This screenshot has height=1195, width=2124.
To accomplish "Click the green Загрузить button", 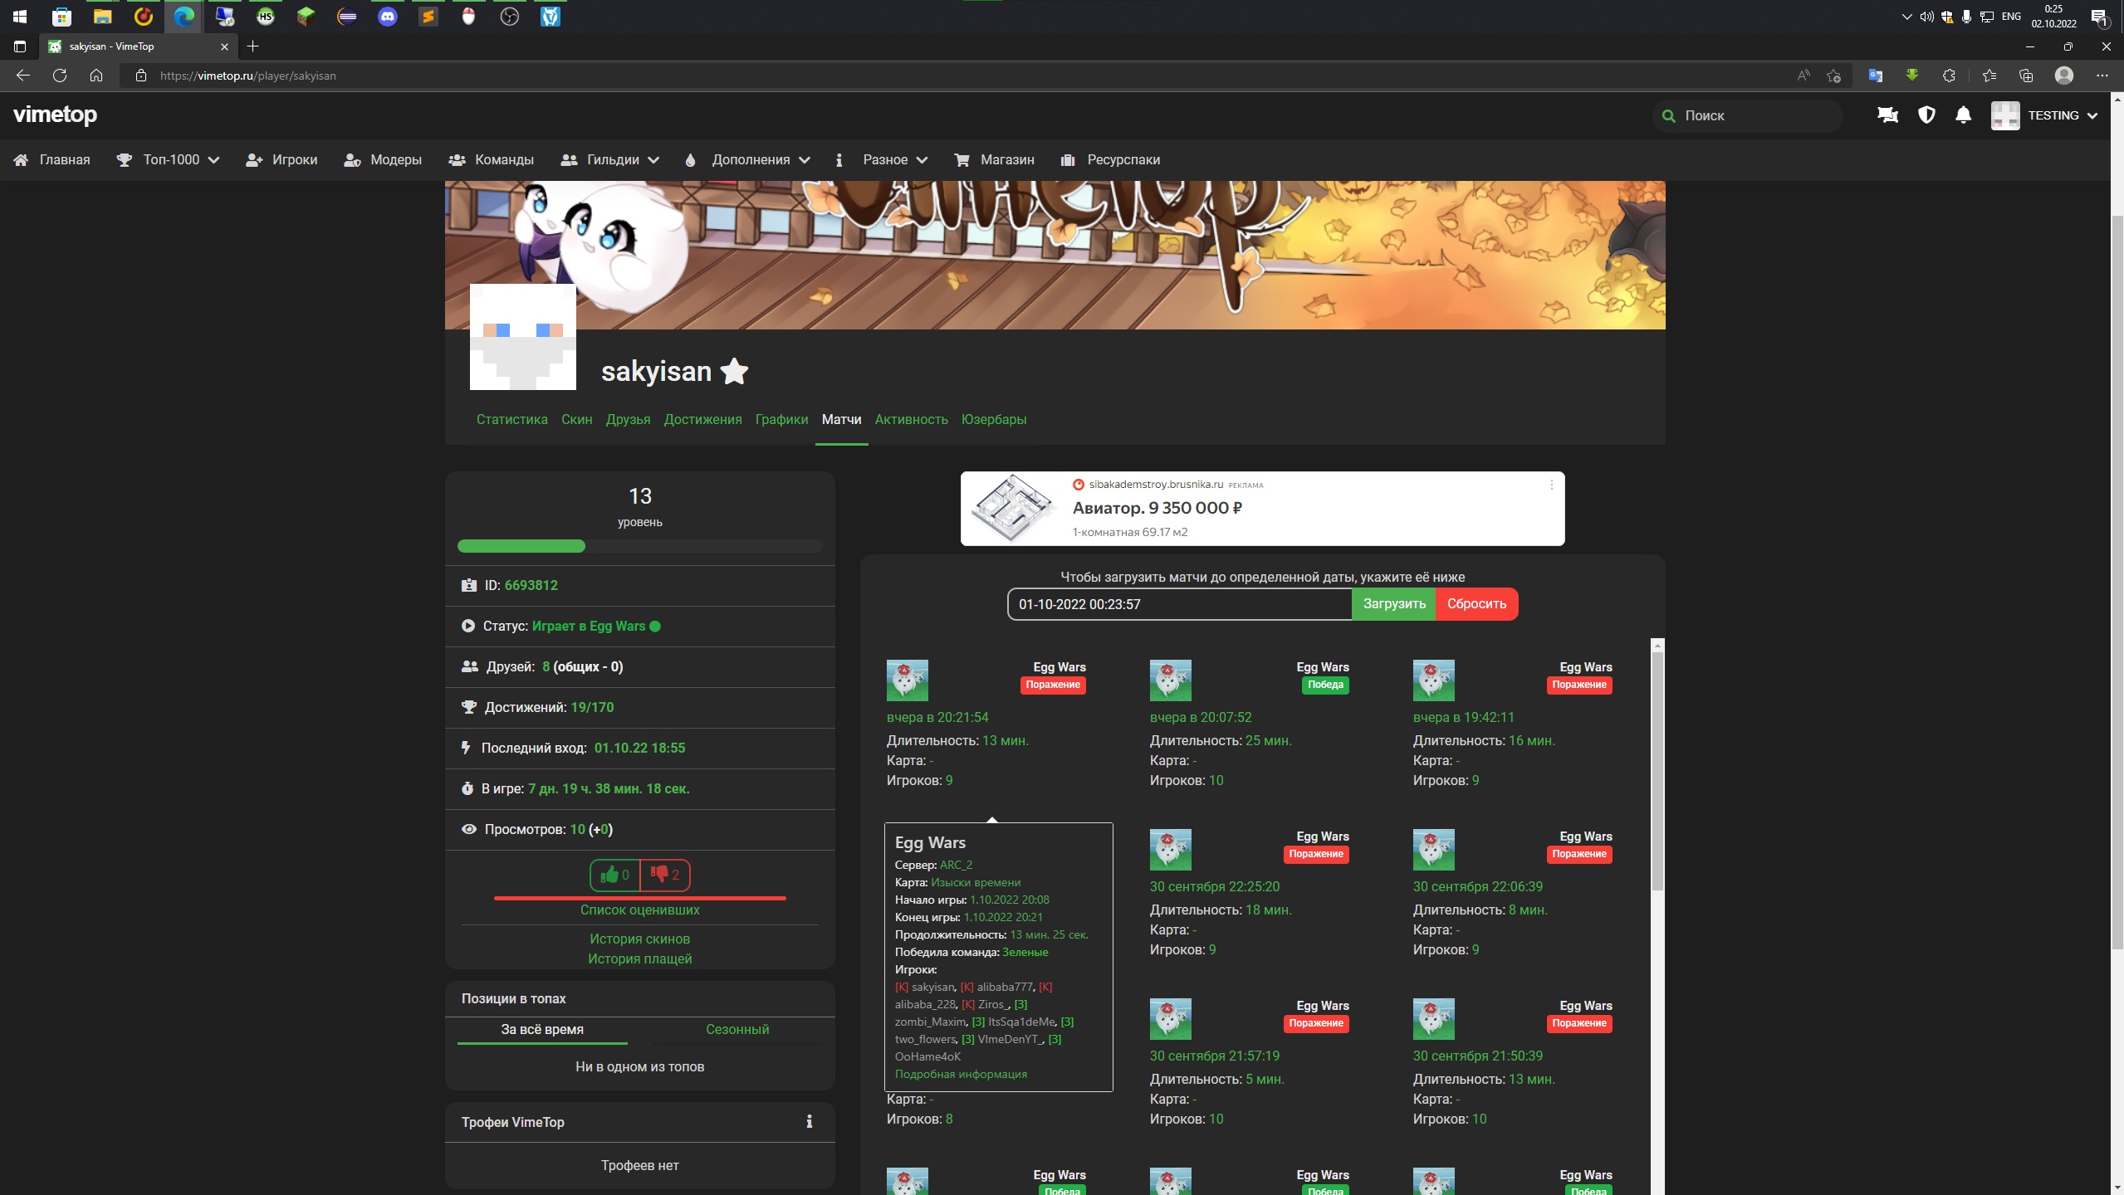I will click(x=1393, y=604).
